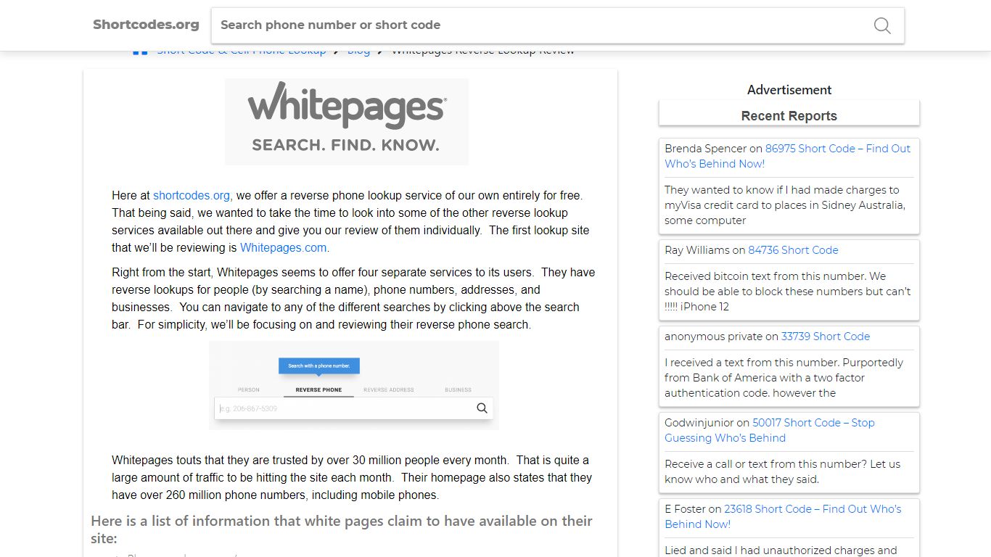
Task: Click the Recent Reports heading
Action: [789, 116]
